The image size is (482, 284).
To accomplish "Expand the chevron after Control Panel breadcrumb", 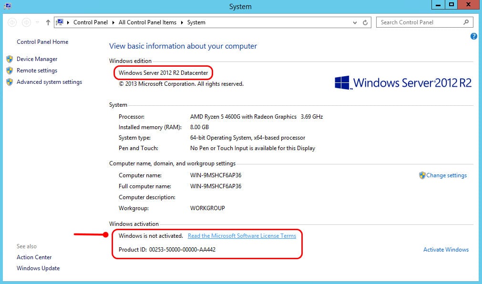I will [113, 22].
